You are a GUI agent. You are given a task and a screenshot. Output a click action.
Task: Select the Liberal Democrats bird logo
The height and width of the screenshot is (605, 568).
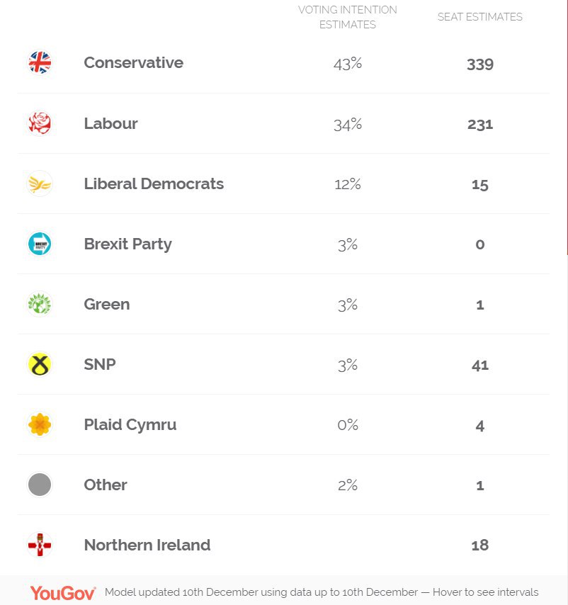coord(40,183)
